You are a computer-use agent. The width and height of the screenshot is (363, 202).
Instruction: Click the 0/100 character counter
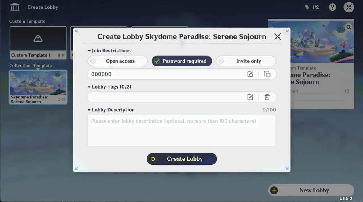(269, 110)
